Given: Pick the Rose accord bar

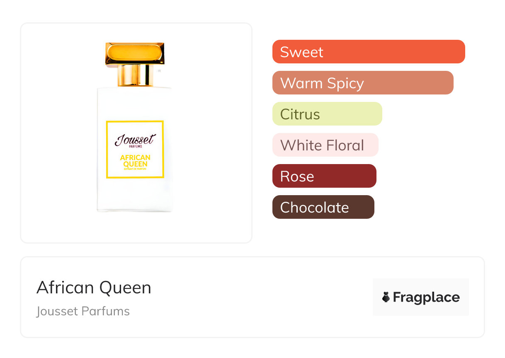Looking at the screenshot, I should pos(324,176).
